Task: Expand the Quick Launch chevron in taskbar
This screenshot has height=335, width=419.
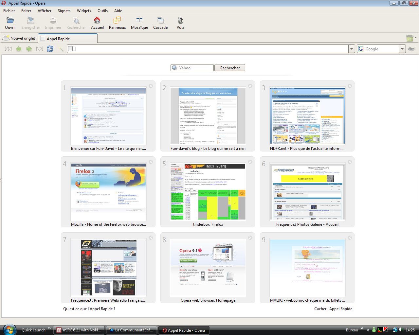Action: click(49, 328)
